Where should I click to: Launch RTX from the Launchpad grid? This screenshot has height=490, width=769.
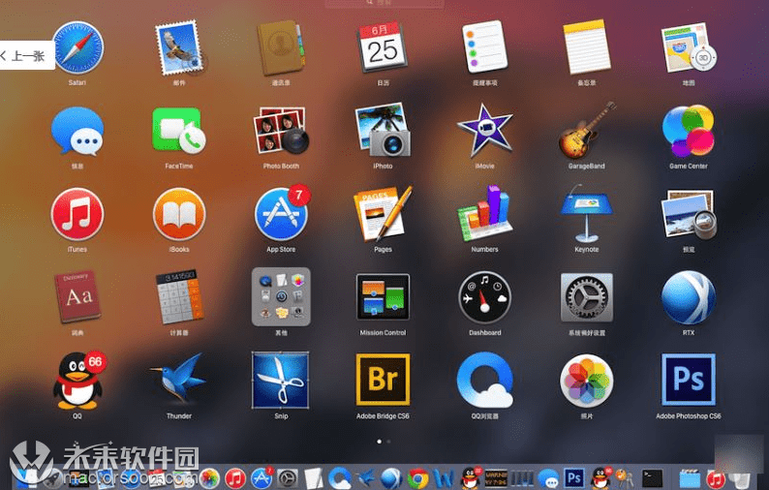pyautogui.click(x=689, y=297)
